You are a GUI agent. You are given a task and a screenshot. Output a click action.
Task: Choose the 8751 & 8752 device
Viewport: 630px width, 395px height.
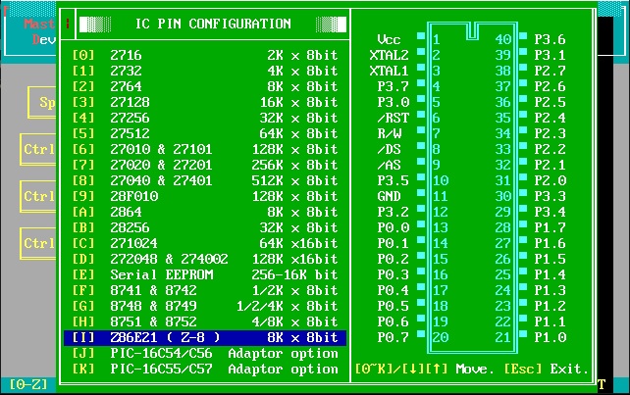(x=205, y=321)
